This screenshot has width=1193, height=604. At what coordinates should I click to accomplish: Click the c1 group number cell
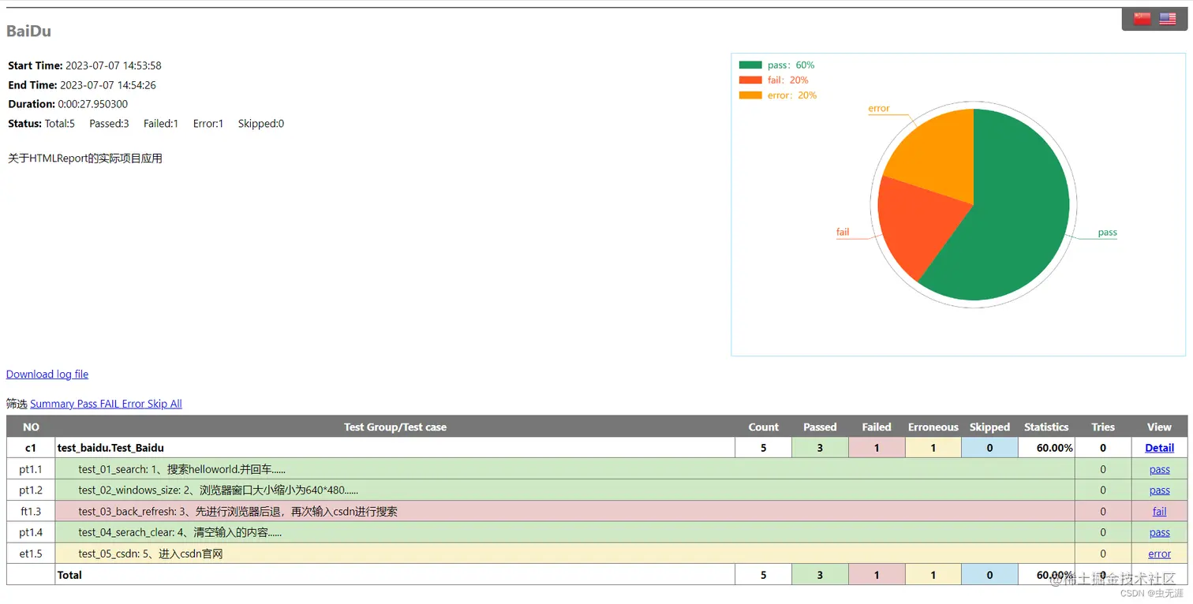coord(31,448)
